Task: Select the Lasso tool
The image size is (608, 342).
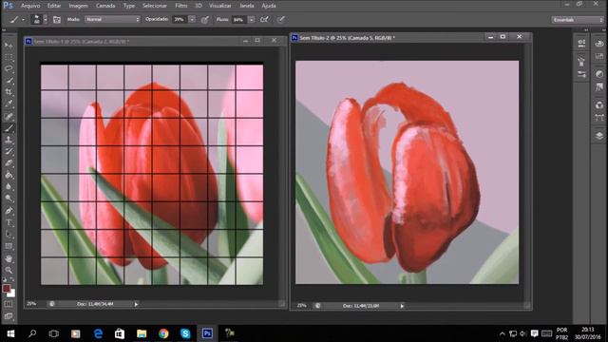Action: tap(9, 68)
